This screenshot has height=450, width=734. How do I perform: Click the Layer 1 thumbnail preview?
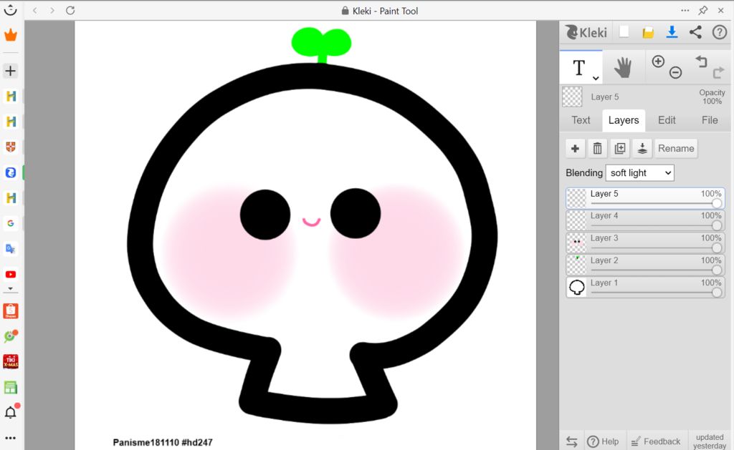tap(577, 288)
